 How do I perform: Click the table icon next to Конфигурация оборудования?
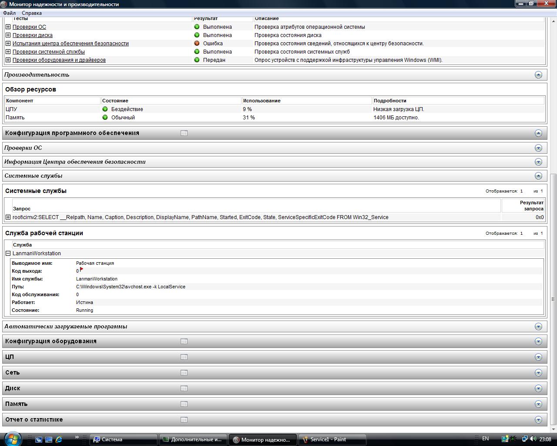(x=184, y=341)
